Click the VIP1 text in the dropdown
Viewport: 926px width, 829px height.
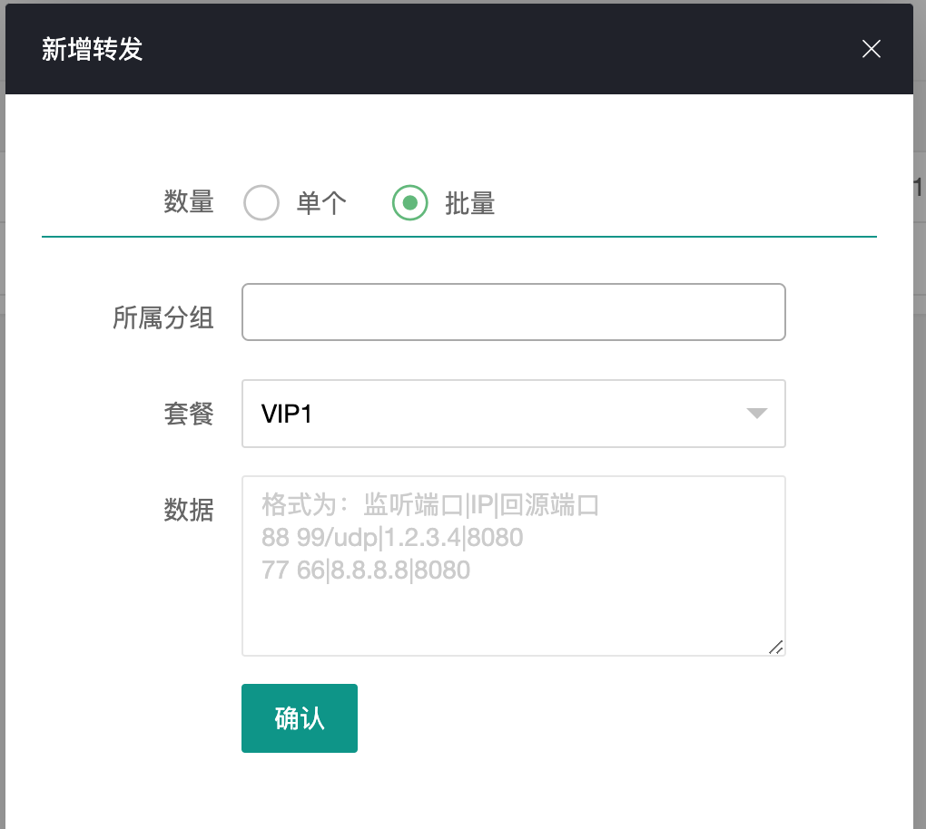click(x=287, y=414)
